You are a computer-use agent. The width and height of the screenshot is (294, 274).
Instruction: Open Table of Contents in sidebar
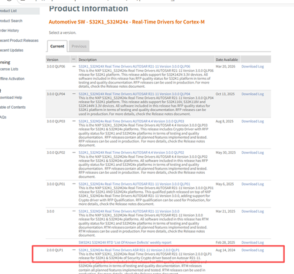[x=13, y=107]
